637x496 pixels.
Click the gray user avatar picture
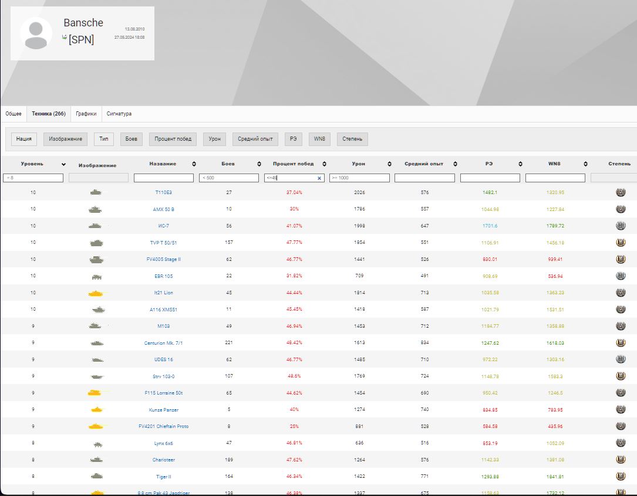(x=36, y=33)
